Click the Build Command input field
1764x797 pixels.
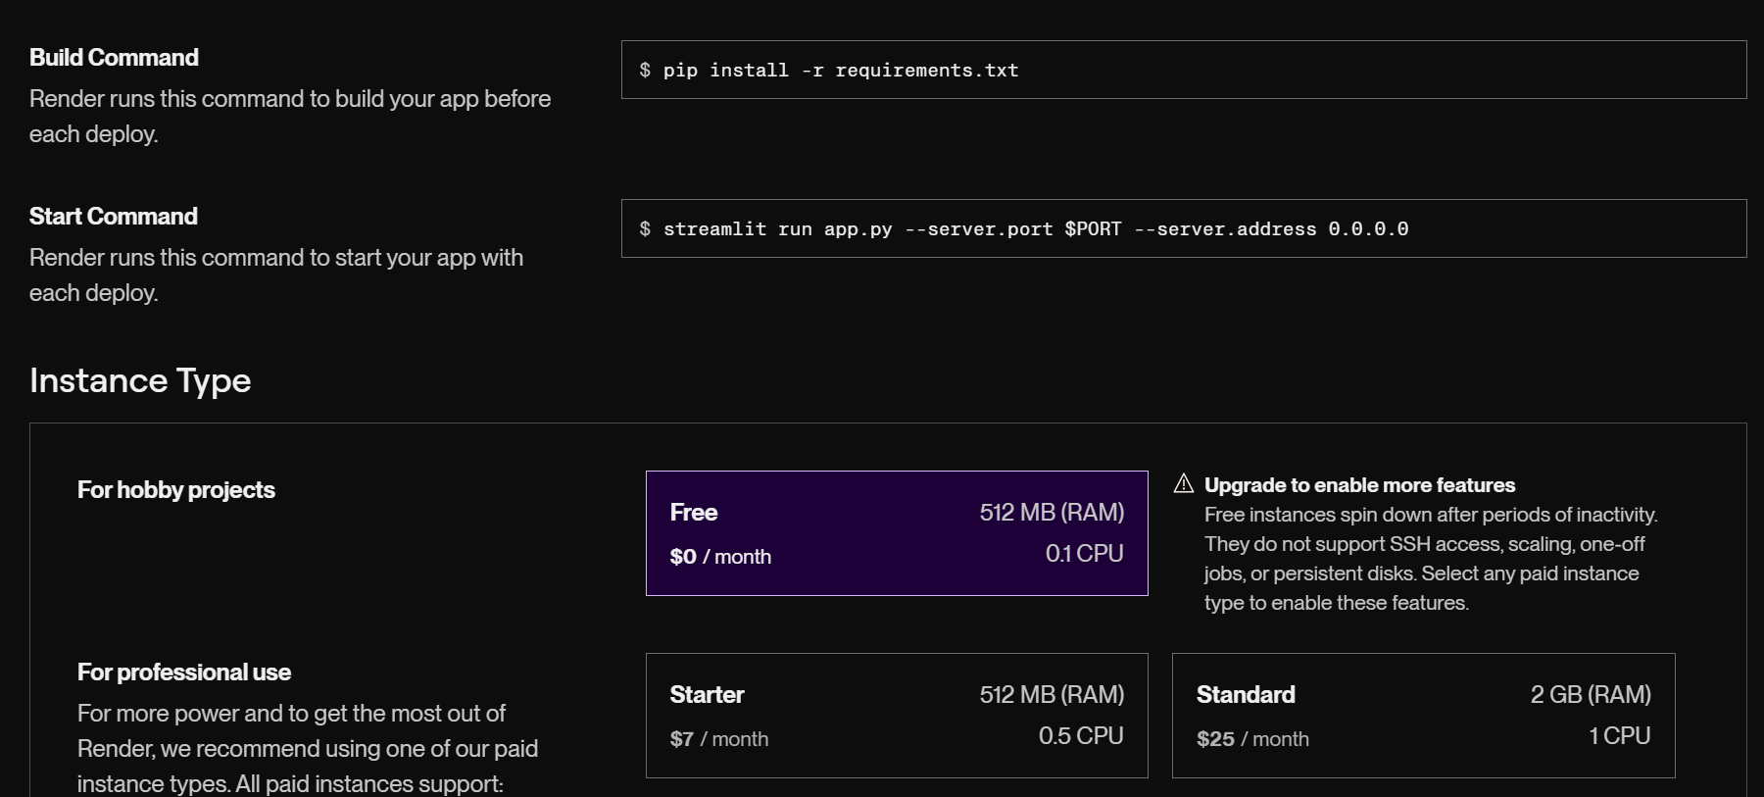(1183, 70)
